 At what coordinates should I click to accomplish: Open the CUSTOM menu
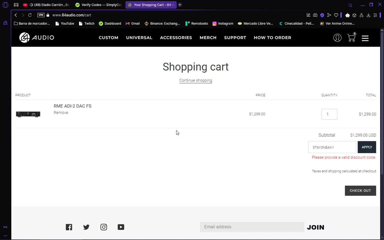pos(109,38)
